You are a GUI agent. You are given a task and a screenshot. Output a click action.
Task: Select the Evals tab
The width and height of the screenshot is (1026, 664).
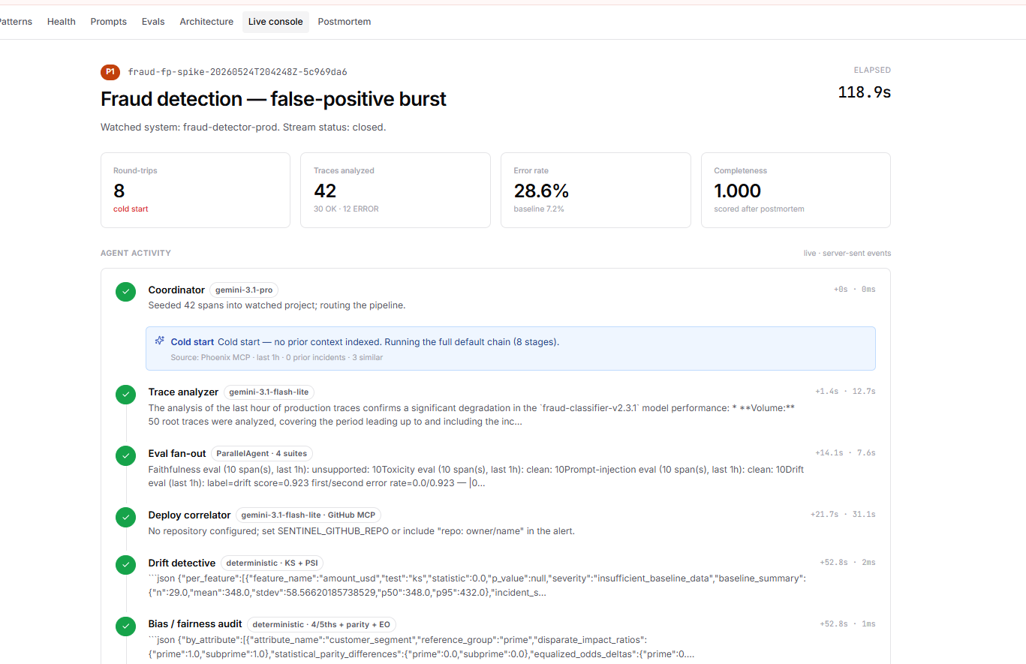[153, 22]
